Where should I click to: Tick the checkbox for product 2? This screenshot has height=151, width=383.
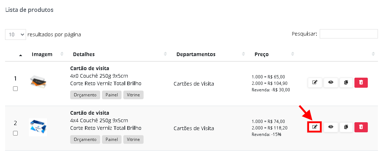coord(15,133)
